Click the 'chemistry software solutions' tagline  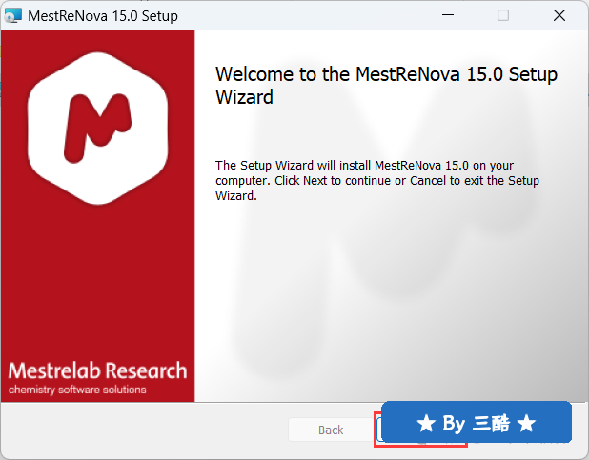pyautogui.click(x=77, y=390)
